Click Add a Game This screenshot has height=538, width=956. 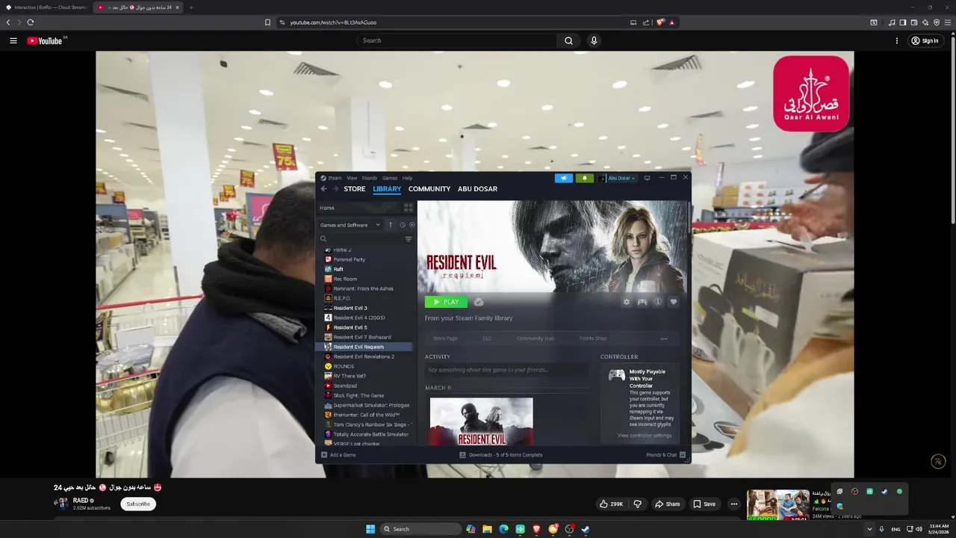pos(338,455)
